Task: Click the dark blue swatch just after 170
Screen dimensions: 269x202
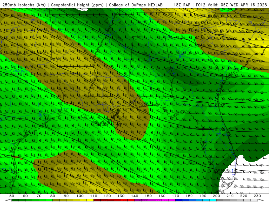Action: coord(179,200)
